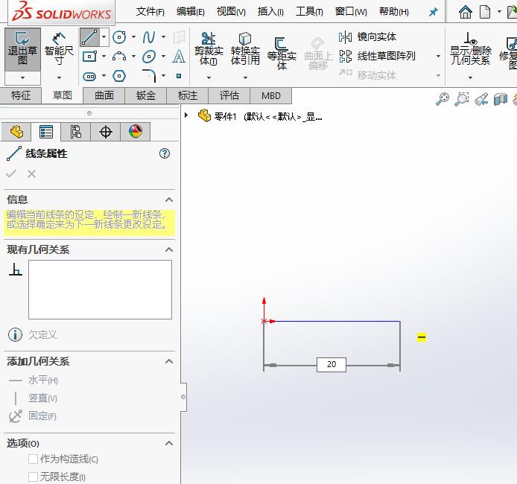Image resolution: width=517 pixels, height=484 pixels.
Task: Click the New document icon
Action: (x=485, y=12)
